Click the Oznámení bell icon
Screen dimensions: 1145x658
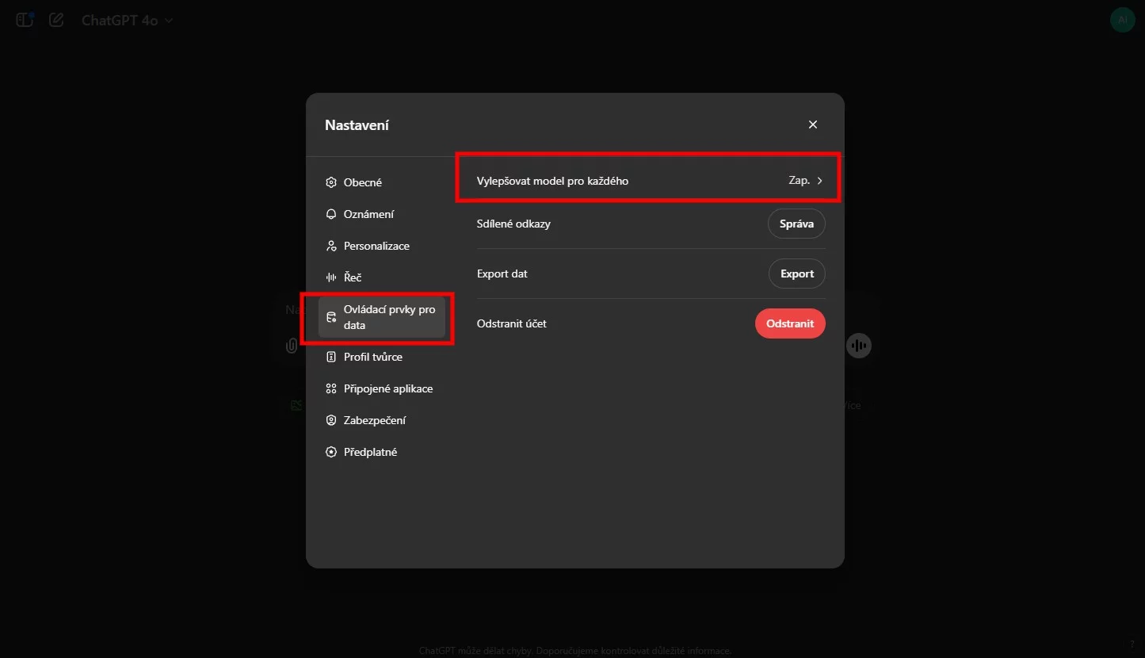331,214
